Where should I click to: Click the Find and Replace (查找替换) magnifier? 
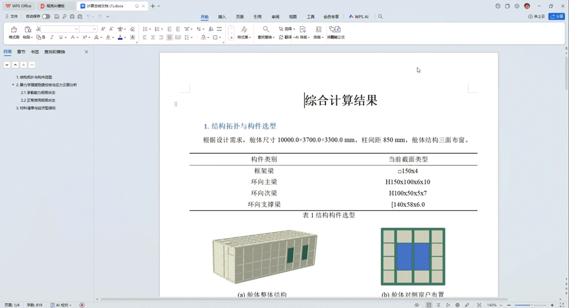(x=266, y=30)
